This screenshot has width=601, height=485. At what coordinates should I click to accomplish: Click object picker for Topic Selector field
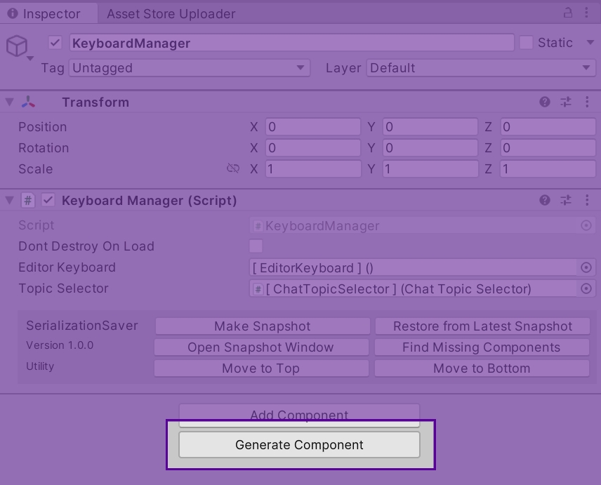click(586, 288)
